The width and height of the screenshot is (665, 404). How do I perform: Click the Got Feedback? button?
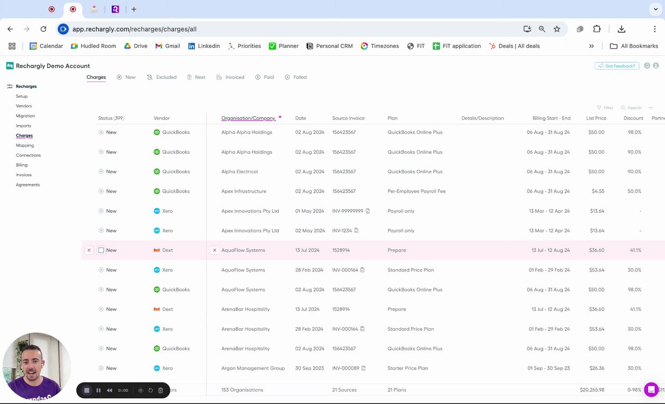[617, 66]
